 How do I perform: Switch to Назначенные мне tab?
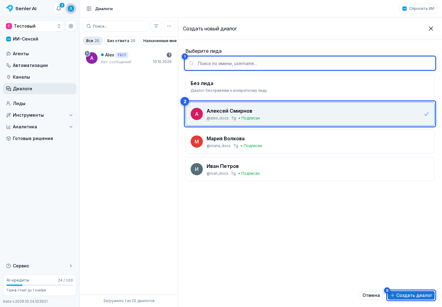tap(160, 41)
